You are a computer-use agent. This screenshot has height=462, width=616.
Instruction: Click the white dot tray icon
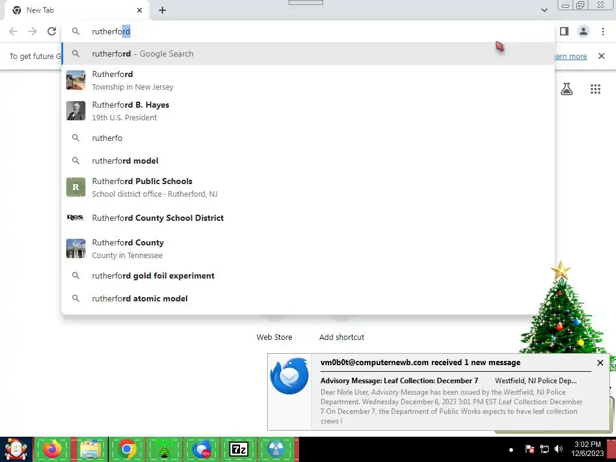point(511,450)
